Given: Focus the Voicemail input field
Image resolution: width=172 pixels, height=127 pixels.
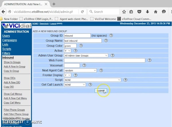Looking at the screenshot, I should (72, 65).
